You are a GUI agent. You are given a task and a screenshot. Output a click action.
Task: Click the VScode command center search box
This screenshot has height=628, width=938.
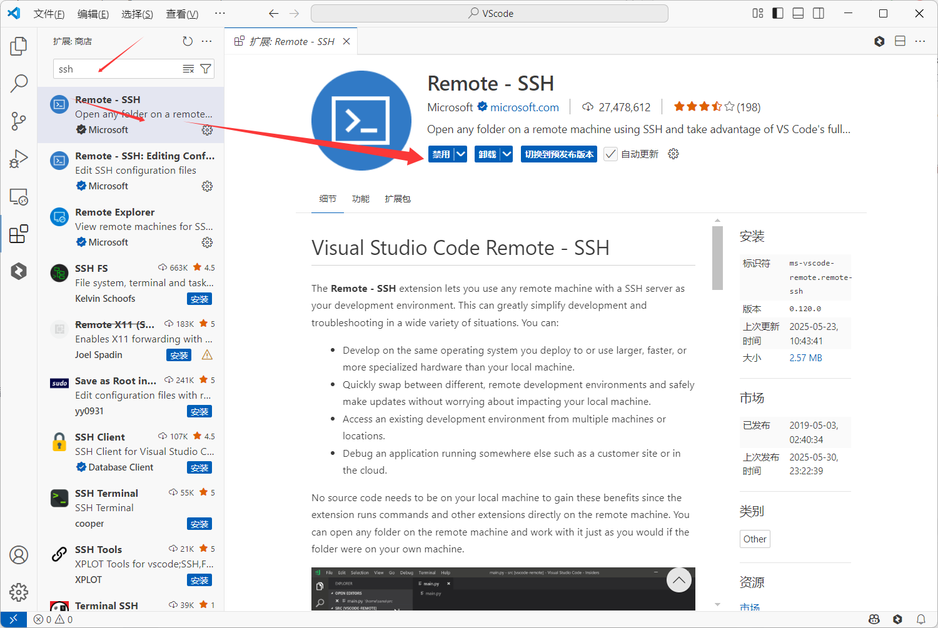tap(490, 13)
